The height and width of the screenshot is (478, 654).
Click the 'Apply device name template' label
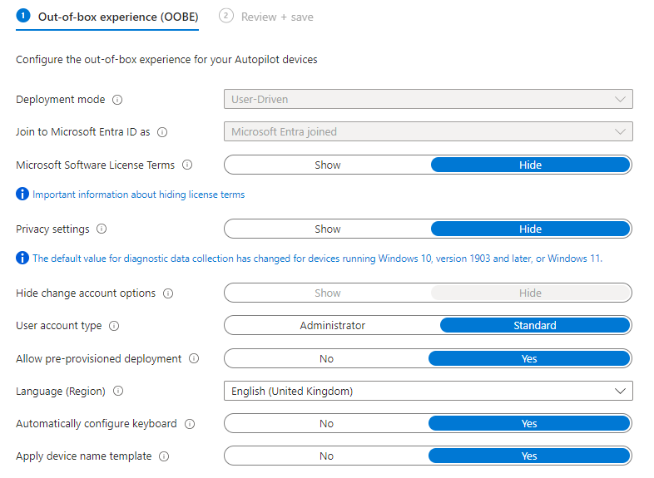(84, 456)
